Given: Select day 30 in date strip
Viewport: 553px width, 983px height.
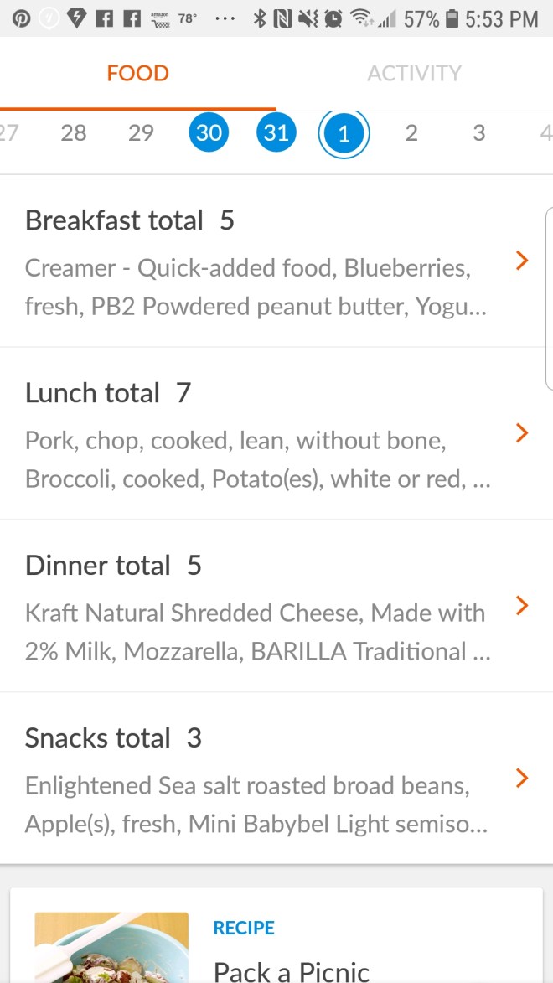Looking at the screenshot, I should pyautogui.click(x=209, y=132).
